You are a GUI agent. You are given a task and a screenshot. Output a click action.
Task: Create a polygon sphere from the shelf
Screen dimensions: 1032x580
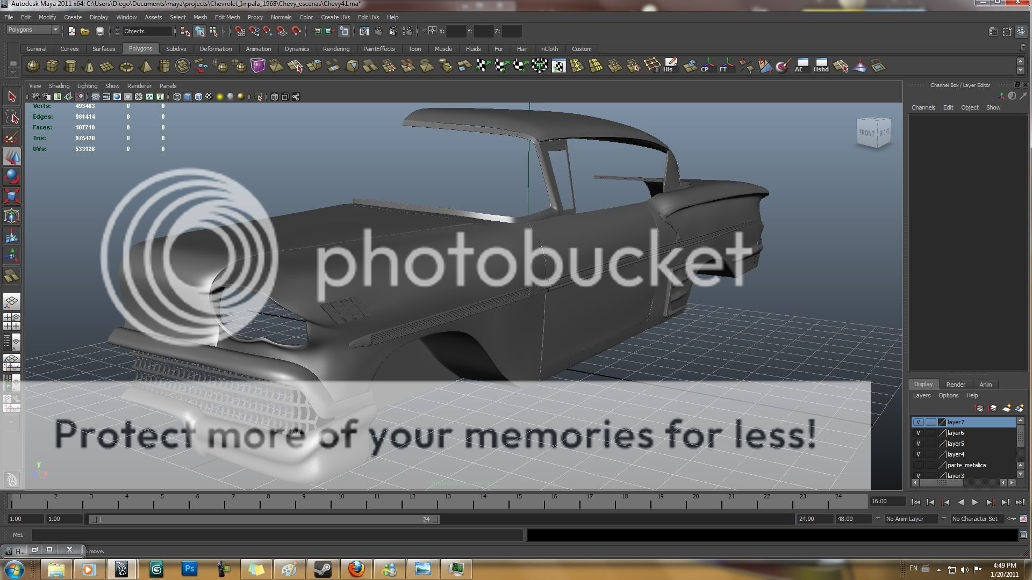(x=33, y=66)
